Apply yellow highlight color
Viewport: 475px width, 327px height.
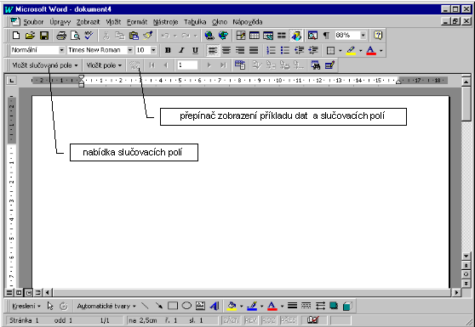pyautogui.click(x=351, y=50)
